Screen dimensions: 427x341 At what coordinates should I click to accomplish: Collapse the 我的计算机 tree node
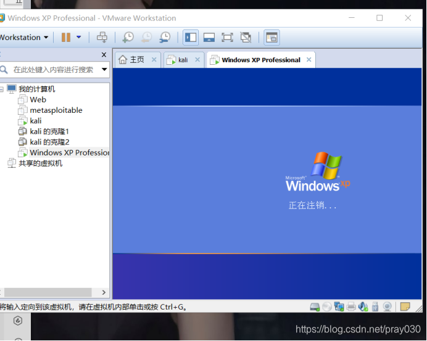coord(1,89)
